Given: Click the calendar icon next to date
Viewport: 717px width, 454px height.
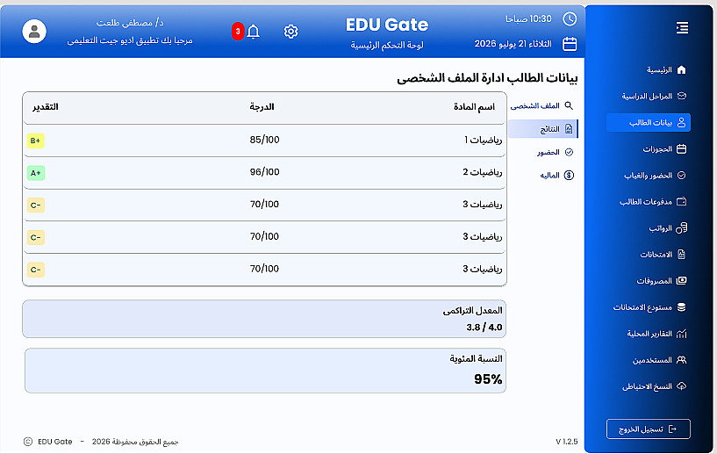Looking at the screenshot, I should 570,45.
